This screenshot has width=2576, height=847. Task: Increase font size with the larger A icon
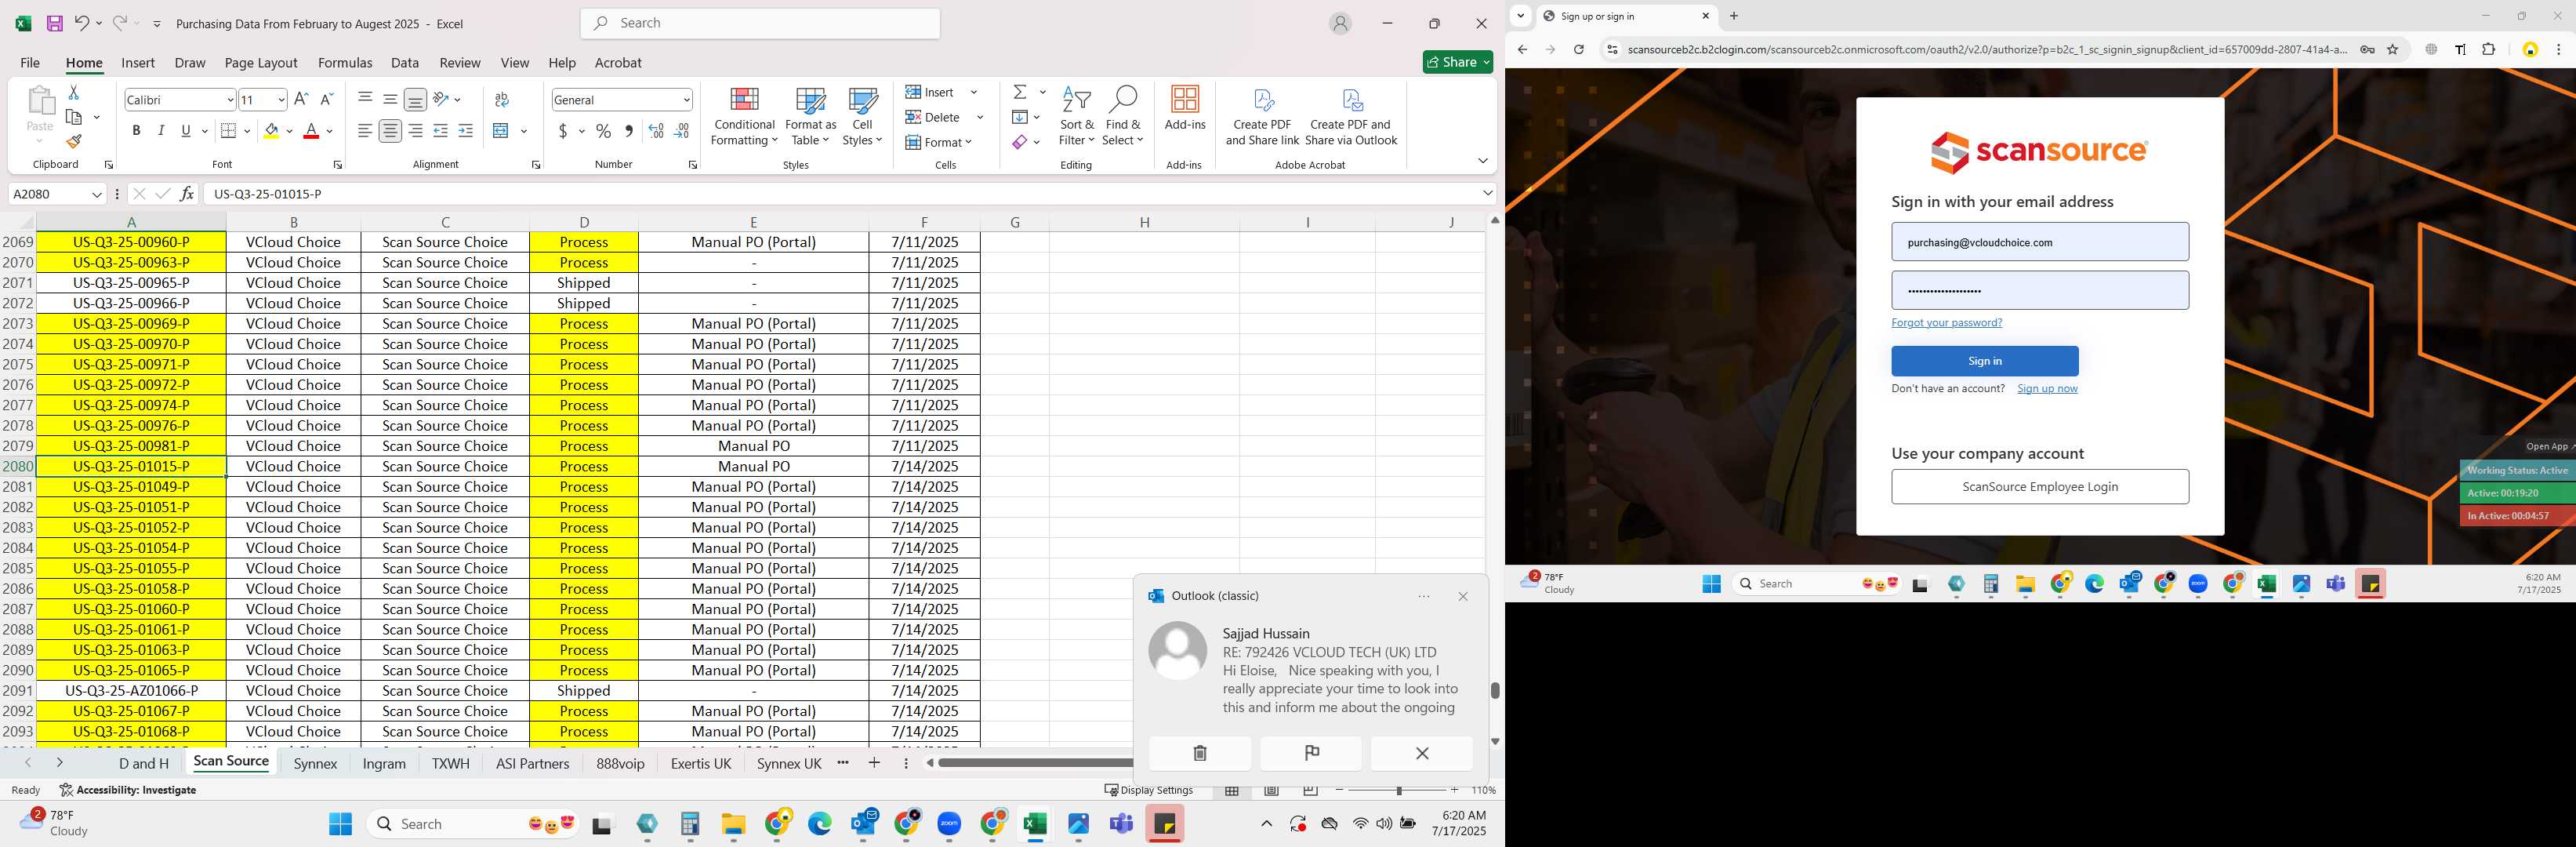301,99
